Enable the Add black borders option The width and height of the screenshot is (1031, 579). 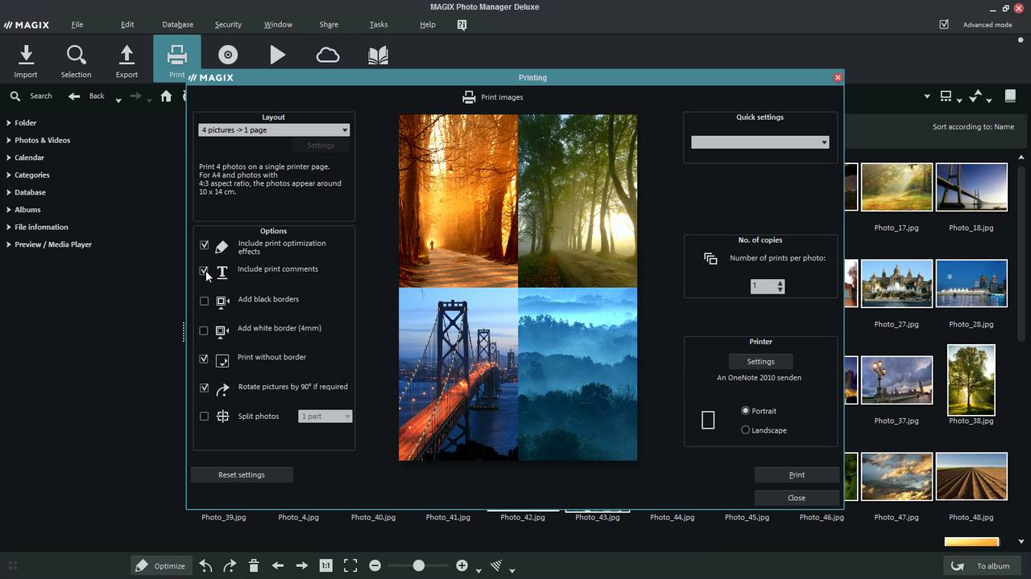tap(204, 301)
